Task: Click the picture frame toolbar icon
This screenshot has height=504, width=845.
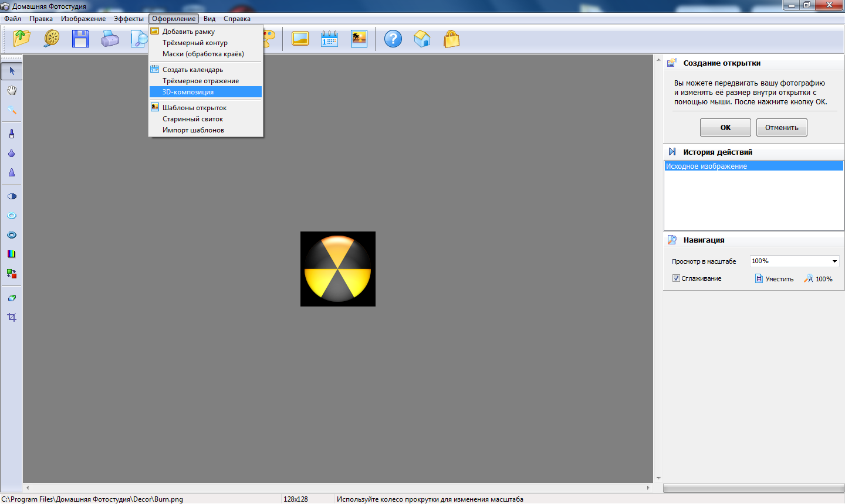Action: (x=300, y=39)
